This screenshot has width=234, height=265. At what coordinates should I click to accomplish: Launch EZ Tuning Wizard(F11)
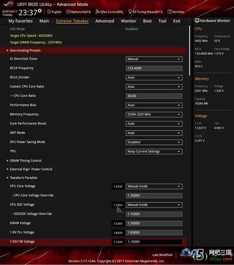(145, 12)
